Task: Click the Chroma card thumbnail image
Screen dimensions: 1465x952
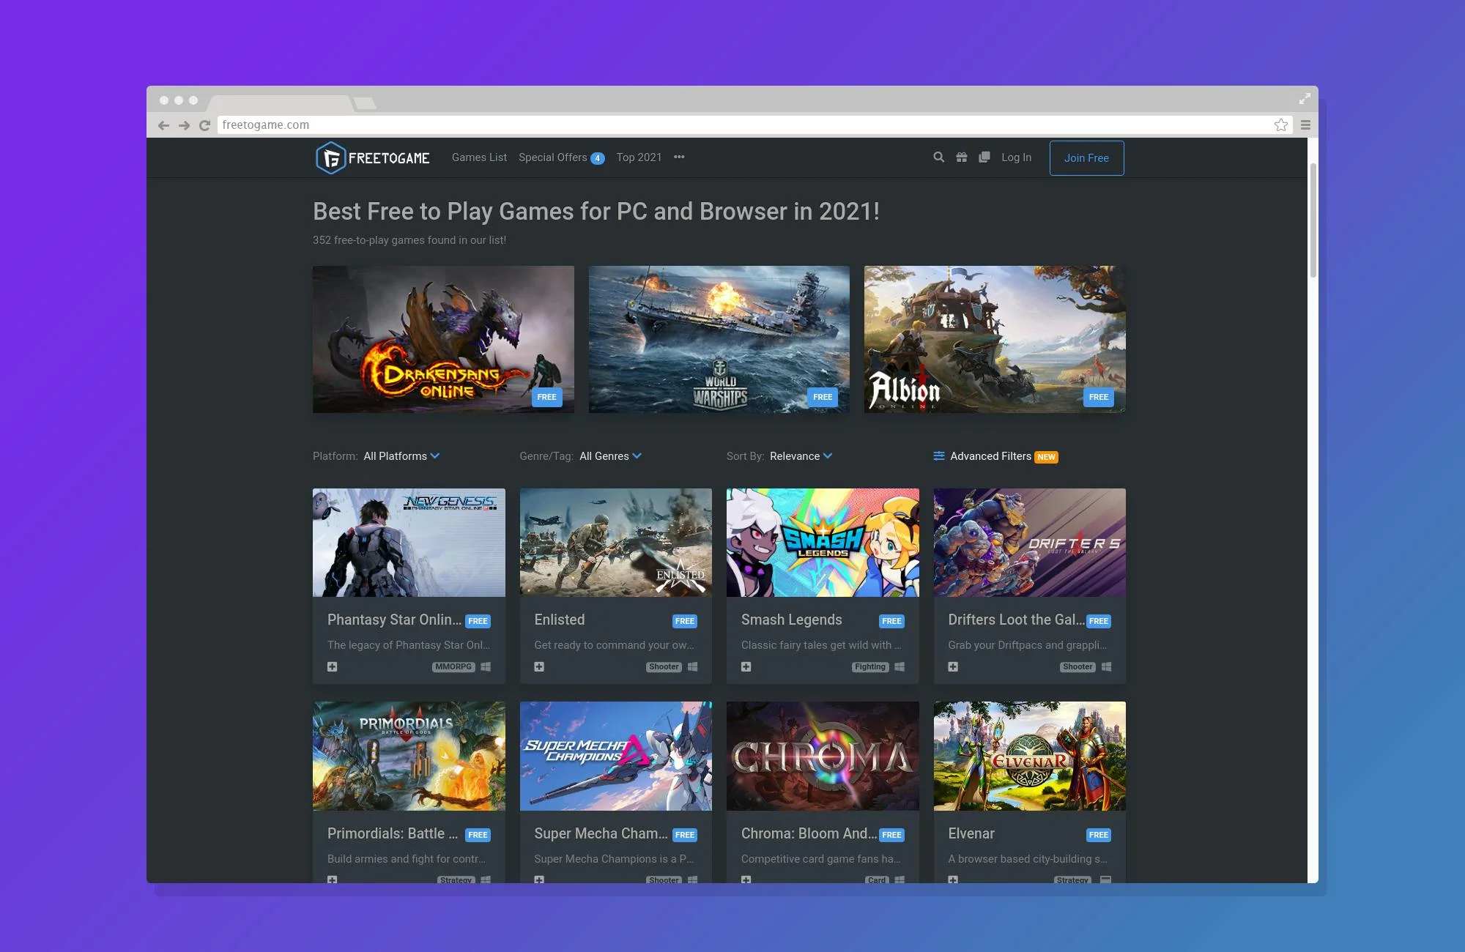Action: point(823,756)
